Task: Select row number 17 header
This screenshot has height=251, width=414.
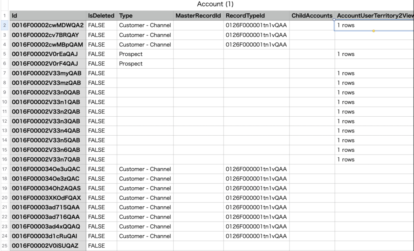Action: point(4,169)
